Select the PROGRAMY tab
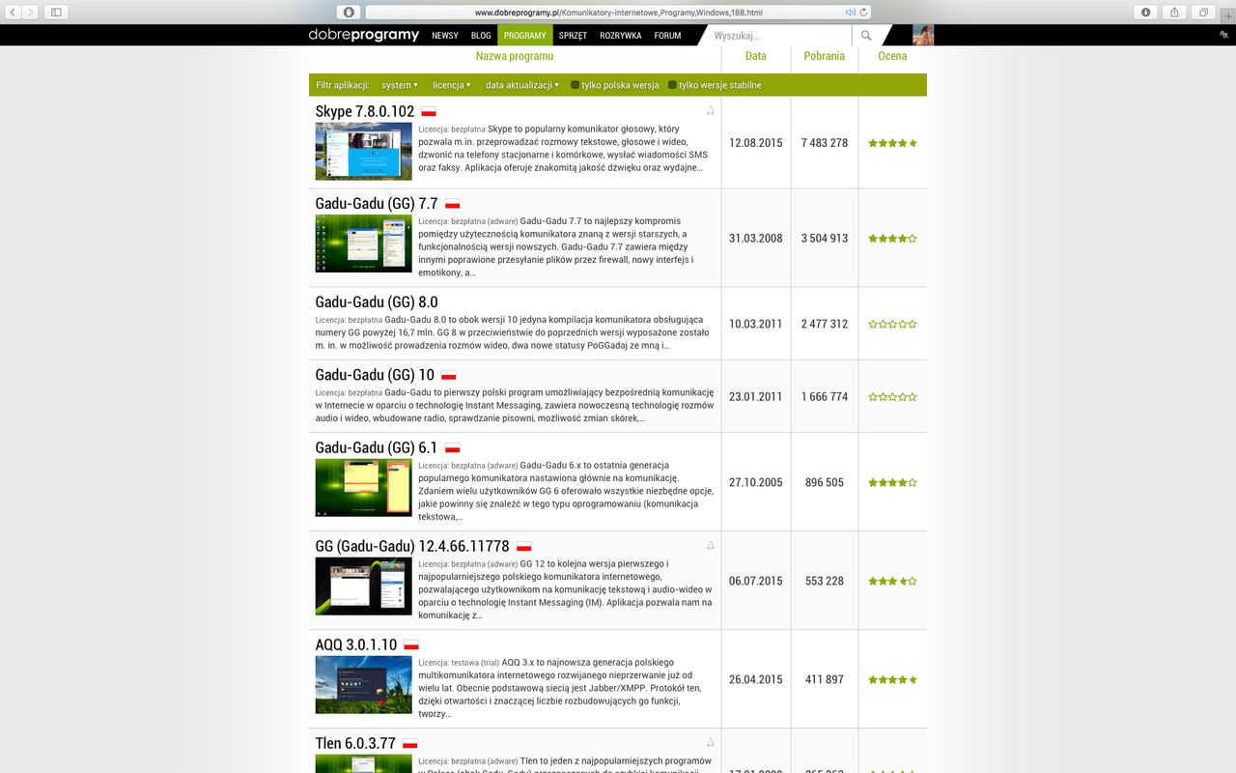Screen dimensions: 1236x773 click(525, 36)
